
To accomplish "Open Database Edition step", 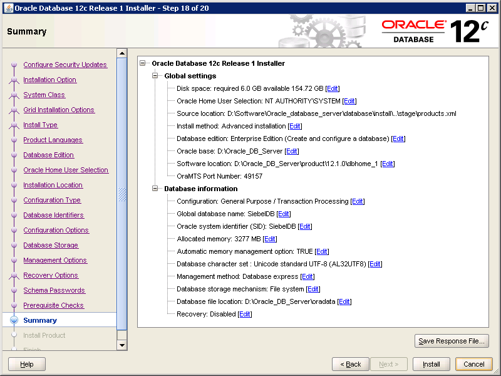I will click(x=49, y=155).
